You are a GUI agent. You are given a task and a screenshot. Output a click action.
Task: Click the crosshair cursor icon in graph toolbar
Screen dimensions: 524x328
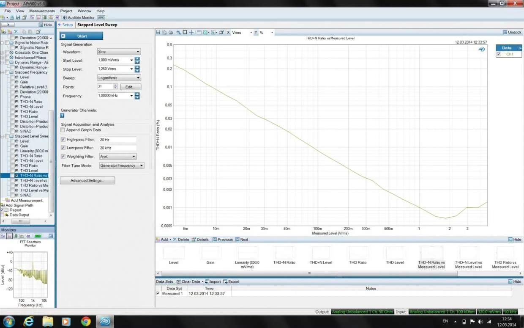click(191, 33)
